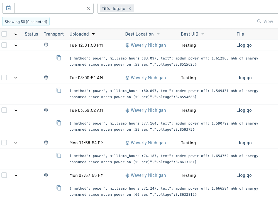Image resolution: width=278 pixels, height=201 pixels.
Task: Open the calendar date picker icon
Action: click(8, 8)
